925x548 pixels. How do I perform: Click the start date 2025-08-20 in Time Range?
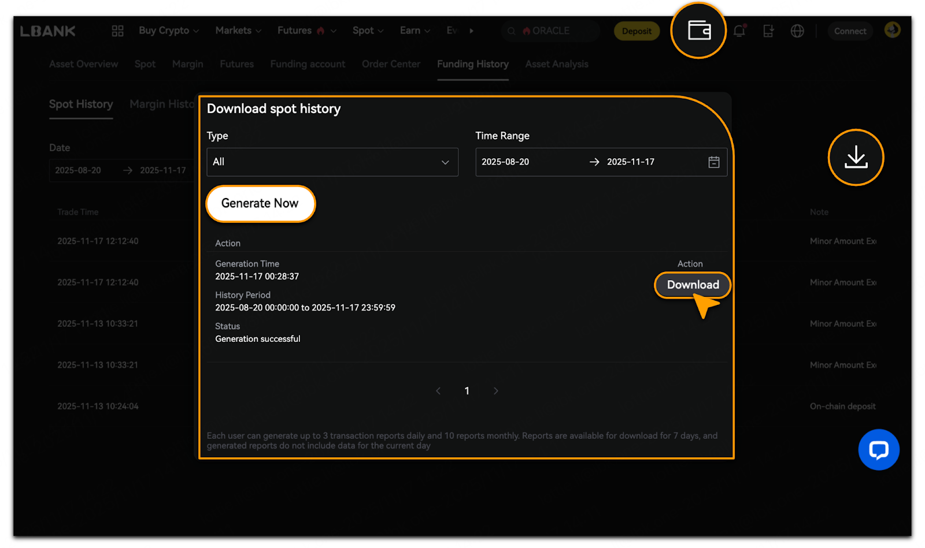point(505,162)
